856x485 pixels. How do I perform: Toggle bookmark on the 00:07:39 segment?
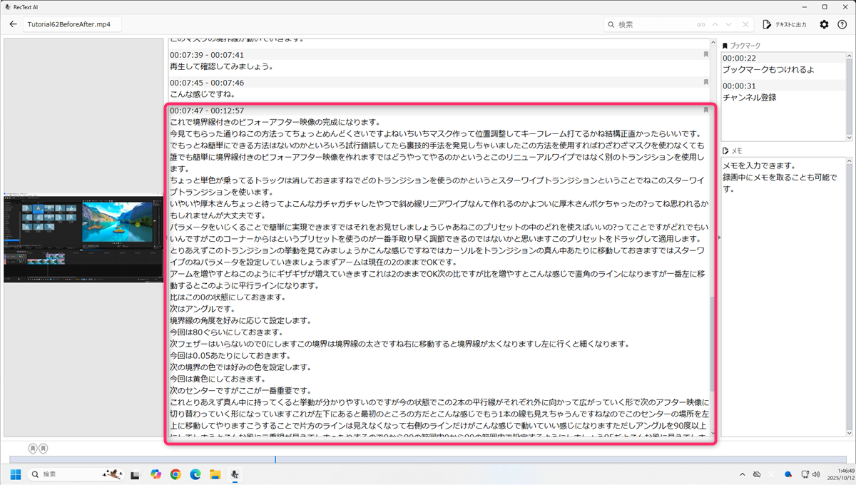706,55
